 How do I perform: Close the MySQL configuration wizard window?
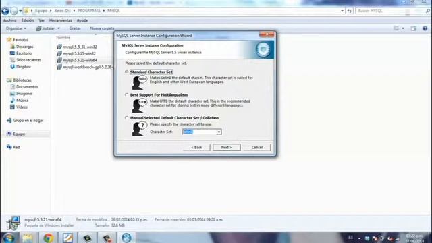pyautogui.click(x=267, y=34)
